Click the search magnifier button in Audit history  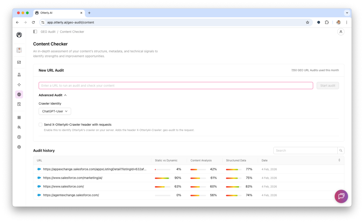341,151
